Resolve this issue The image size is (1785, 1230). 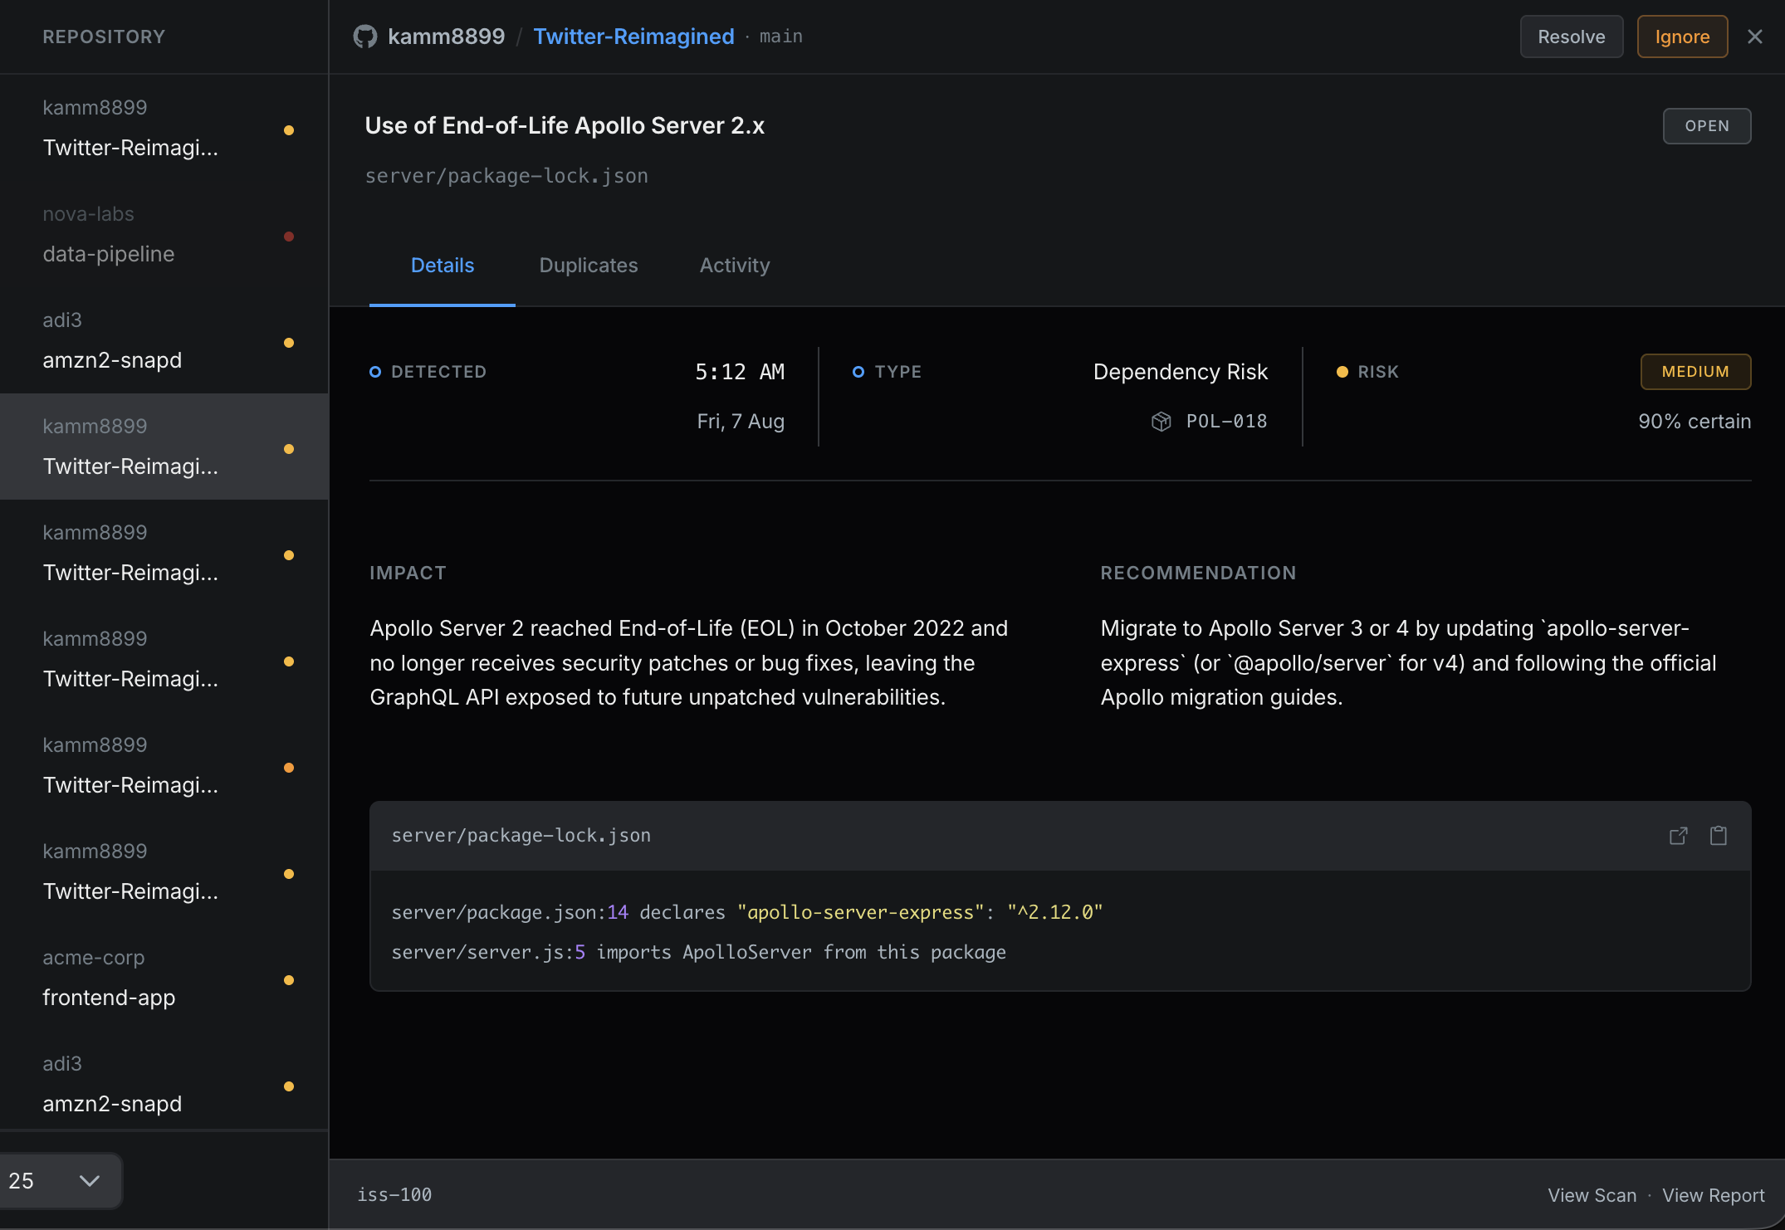[1571, 37]
